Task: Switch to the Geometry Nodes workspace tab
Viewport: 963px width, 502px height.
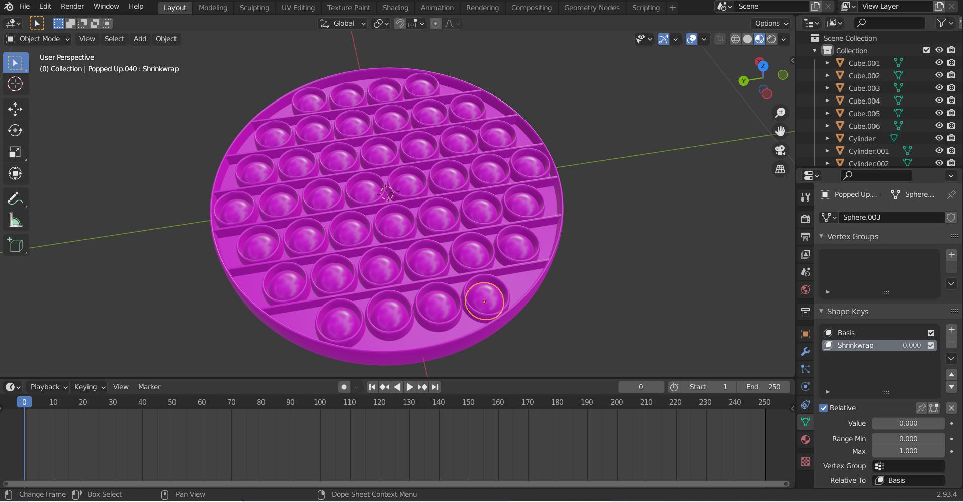Action: [x=591, y=8]
